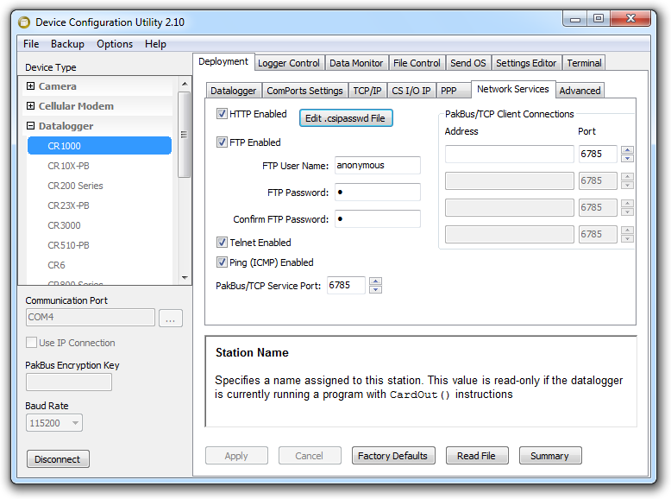
Task: Uncheck Ping (ICMP) Enabled checkbox
Action: click(x=222, y=262)
